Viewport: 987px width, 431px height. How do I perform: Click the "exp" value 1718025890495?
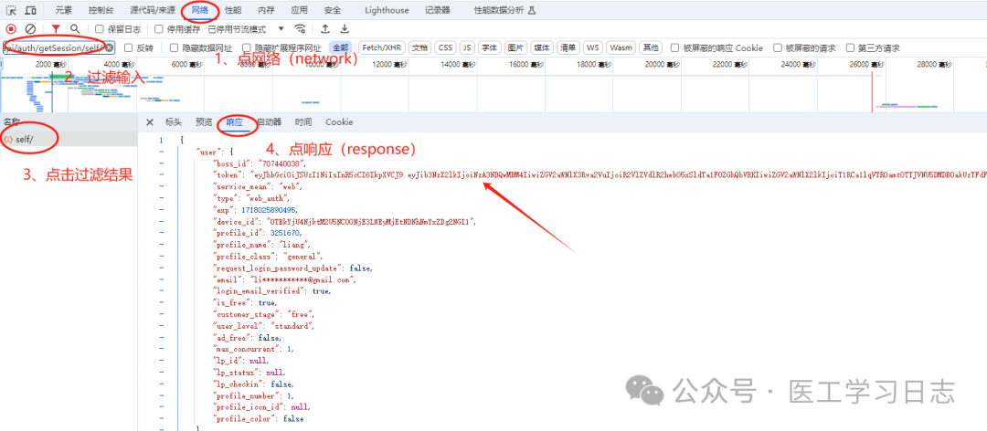click(x=268, y=209)
